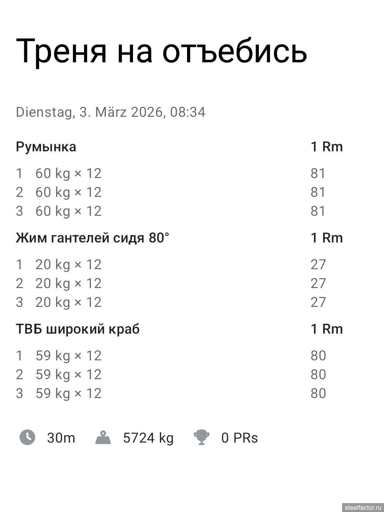Select third ТВБ set 59 kg × 12
This screenshot has width=384, height=512.
point(68,393)
